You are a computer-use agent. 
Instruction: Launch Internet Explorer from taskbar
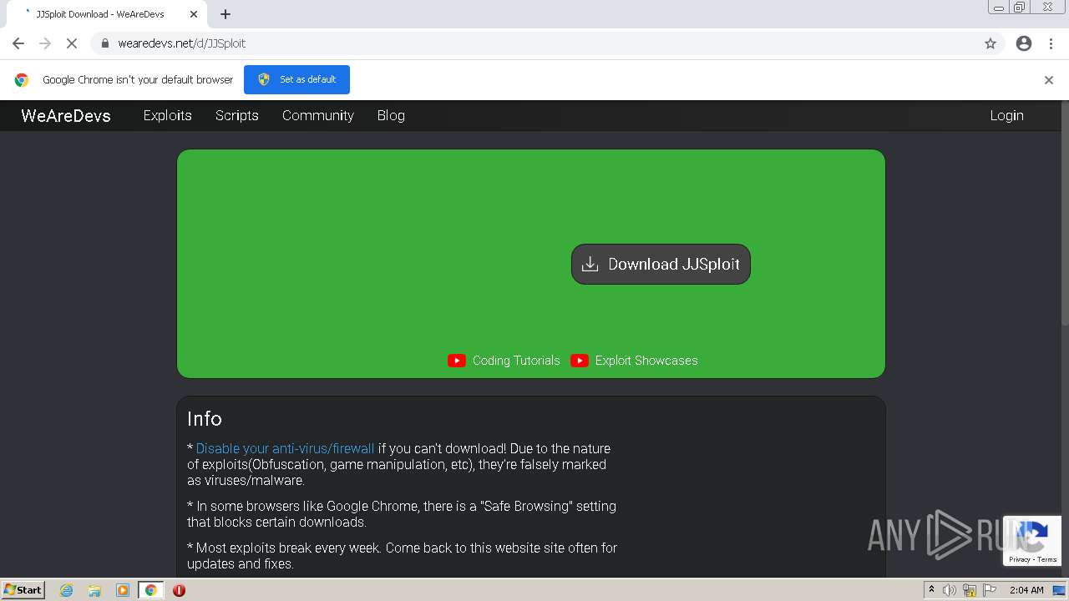point(66,590)
